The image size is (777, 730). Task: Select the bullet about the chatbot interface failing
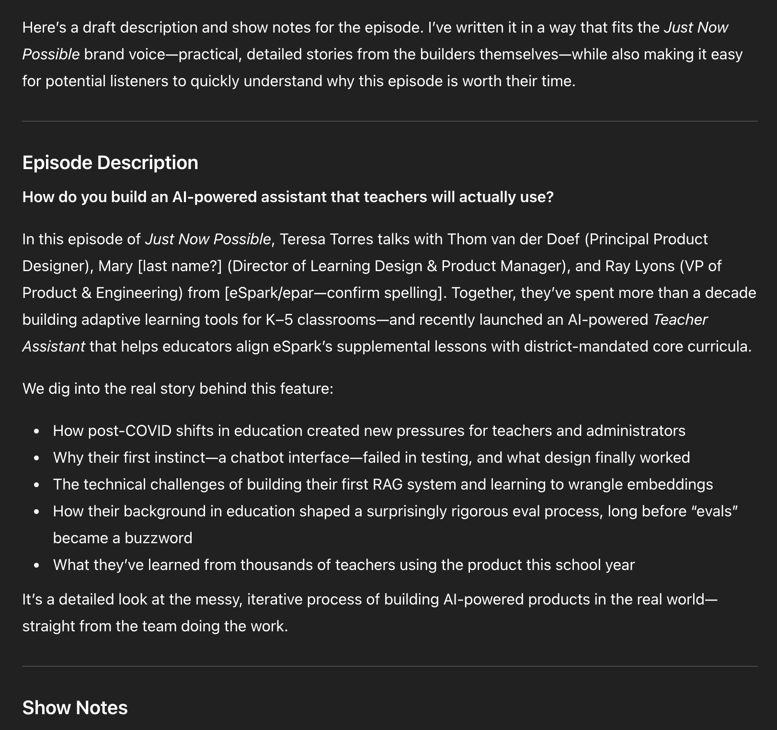[371, 457]
